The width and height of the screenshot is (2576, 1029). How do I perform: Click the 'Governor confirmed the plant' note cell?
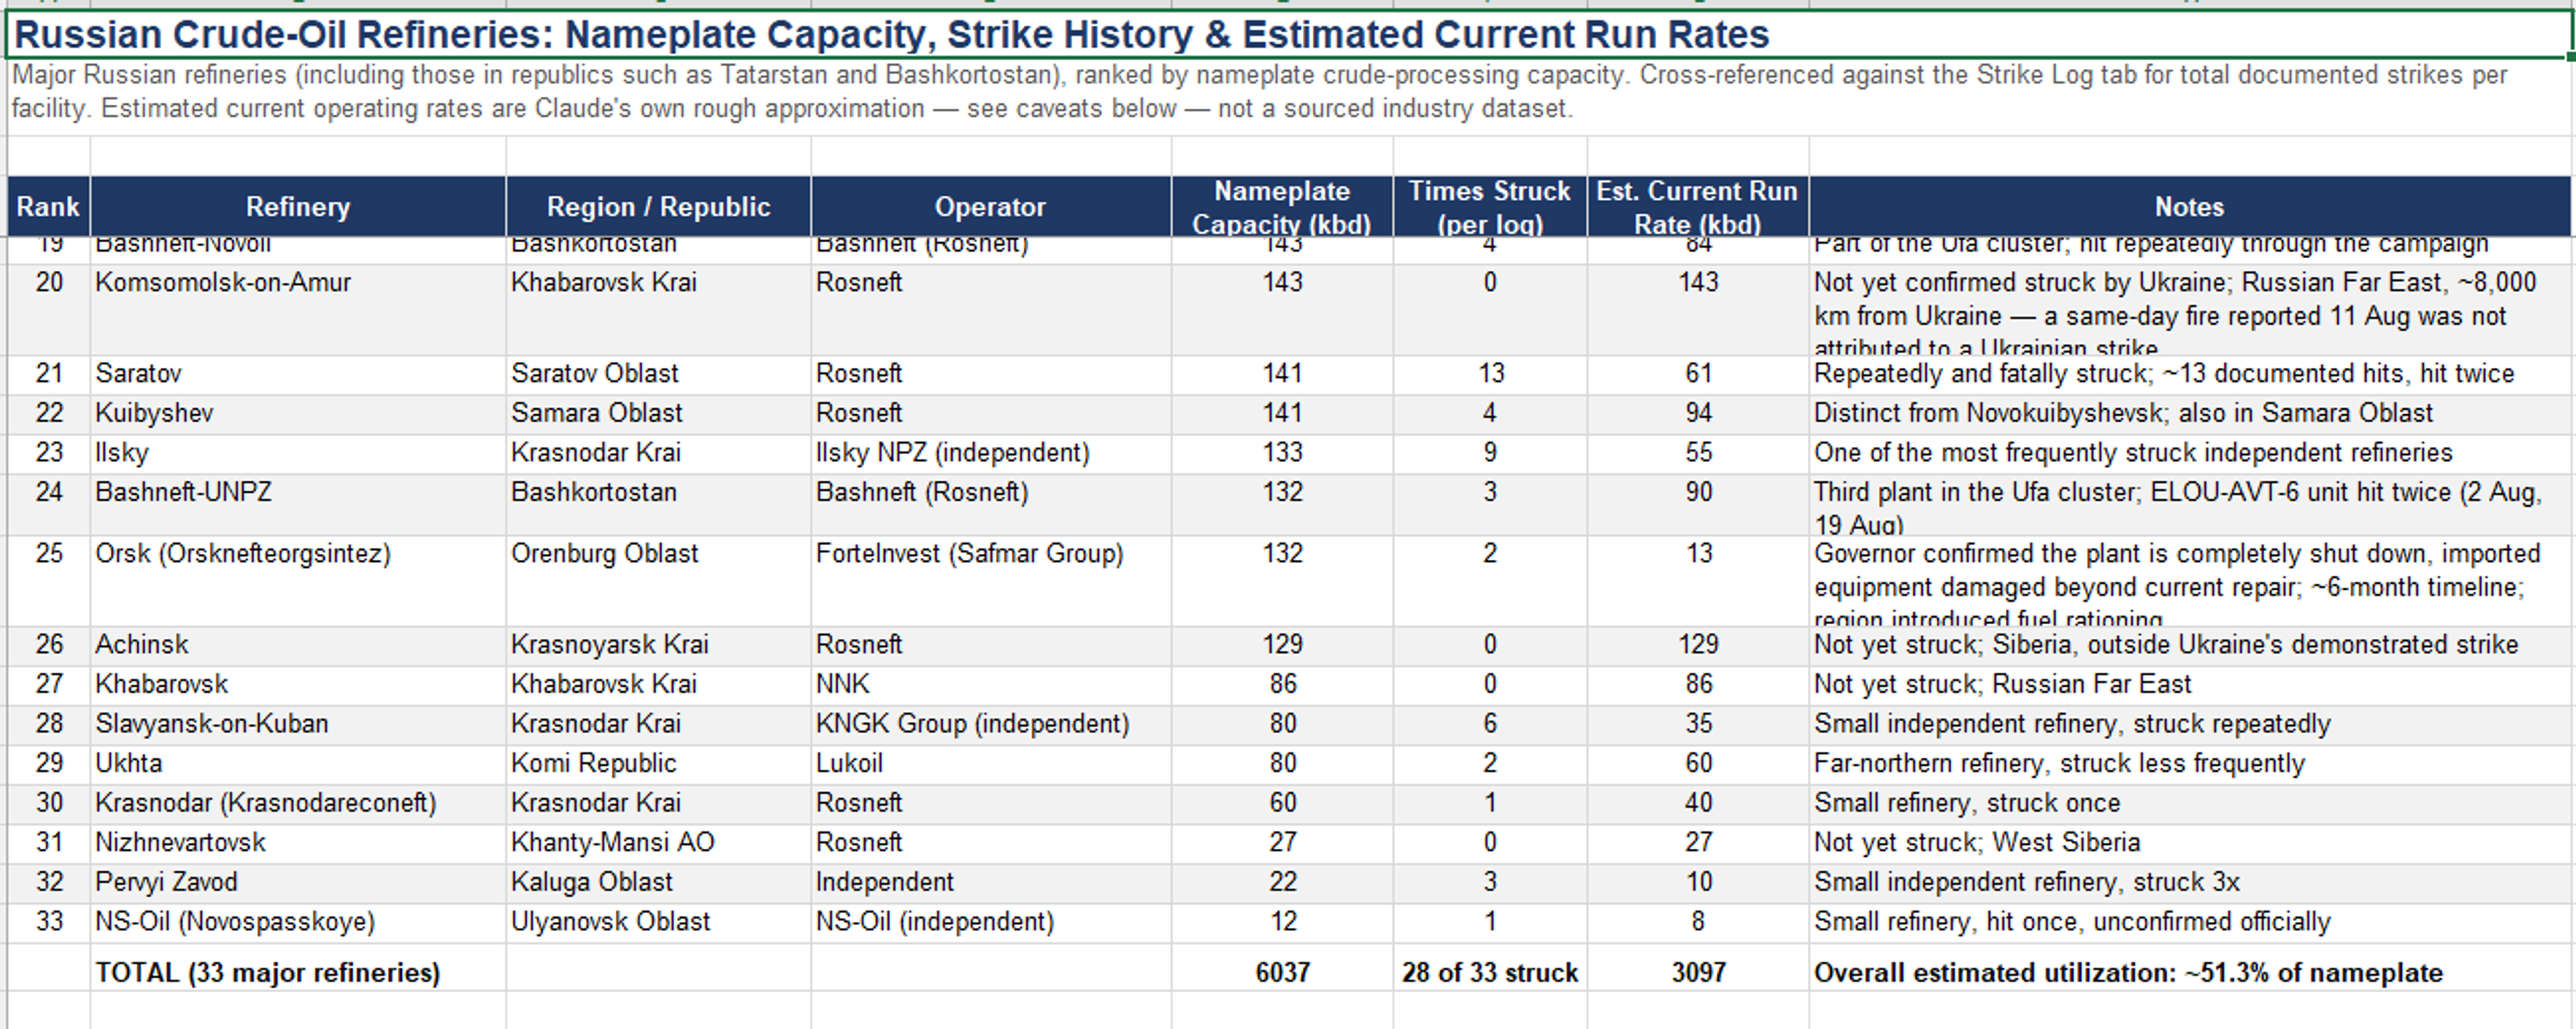(2189, 581)
